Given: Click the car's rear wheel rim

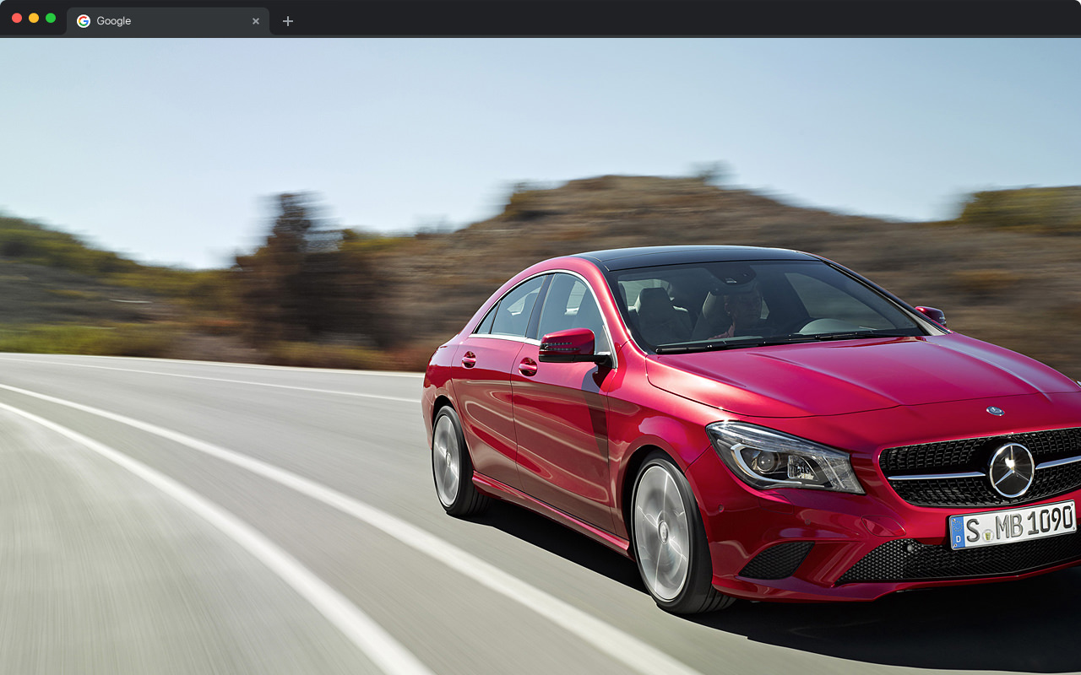Looking at the screenshot, I should tap(446, 460).
